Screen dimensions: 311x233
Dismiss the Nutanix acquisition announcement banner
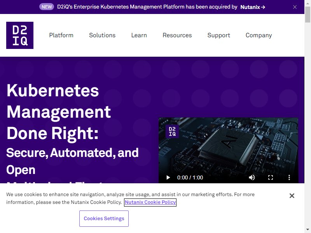(295, 7)
